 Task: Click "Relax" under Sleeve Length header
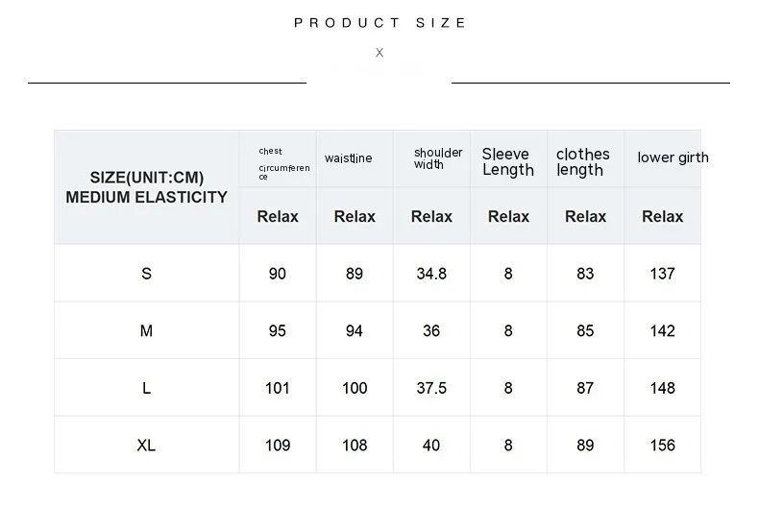pyautogui.click(x=508, y=217)
